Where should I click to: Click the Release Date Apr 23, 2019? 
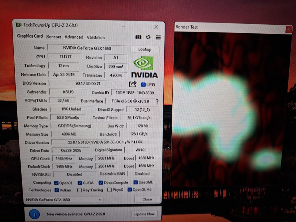[x=64, y=75]
